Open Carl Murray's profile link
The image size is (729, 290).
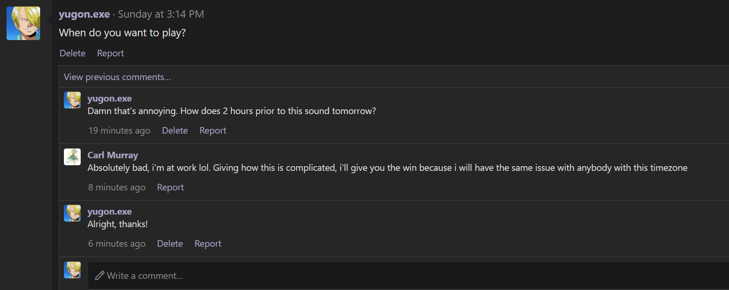[112, 155]
